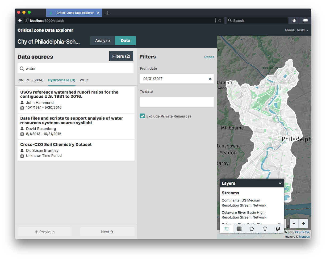Click the empty To date field
326x260 pixels.
177,102
